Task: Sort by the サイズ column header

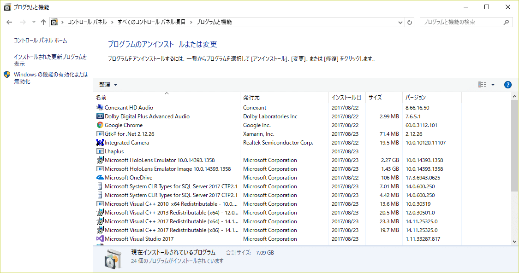Action: (384, 98)
